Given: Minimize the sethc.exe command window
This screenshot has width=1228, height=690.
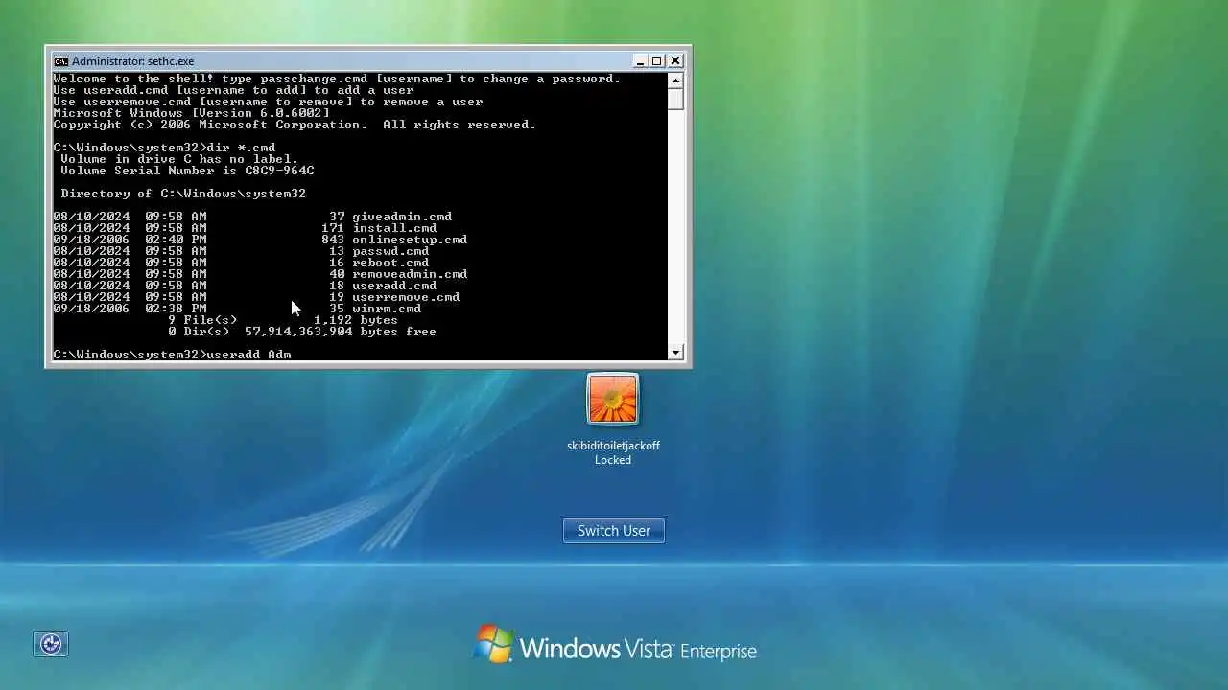Looking at the screenshot, I should pos(640,60).
